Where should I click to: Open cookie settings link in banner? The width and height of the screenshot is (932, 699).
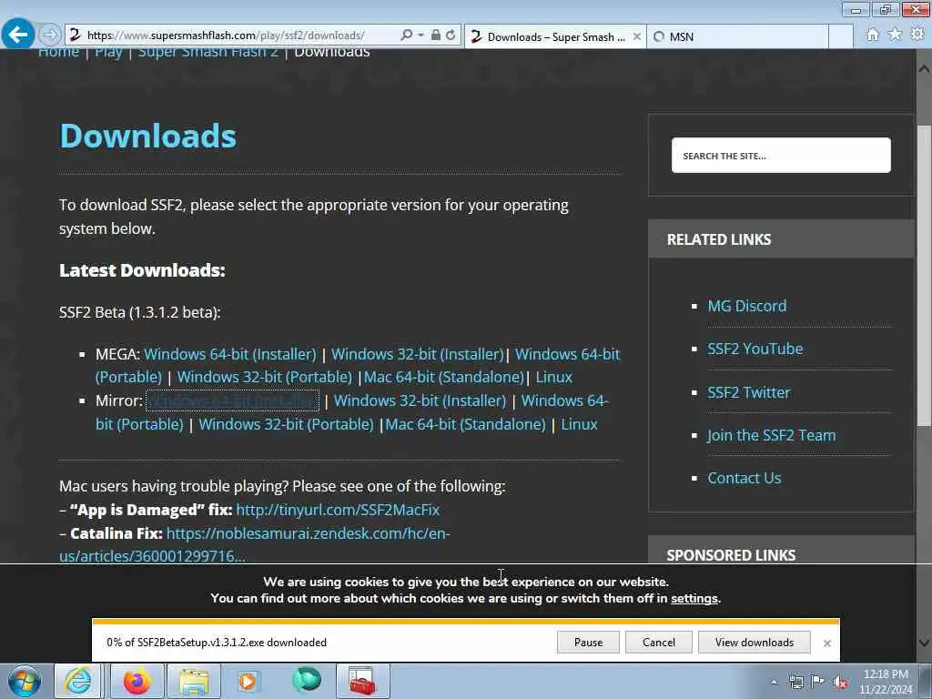pos(694,599)
